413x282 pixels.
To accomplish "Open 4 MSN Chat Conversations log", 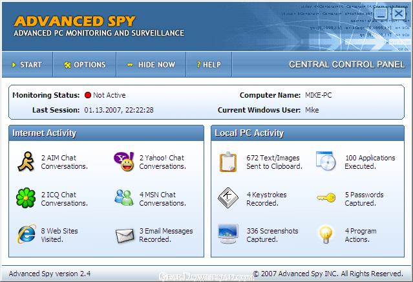I will tap(162, 199).
